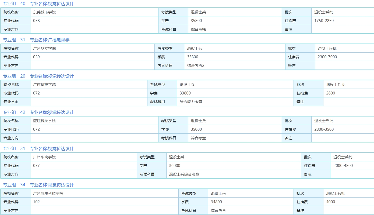Click 学费 label in 广州应用科技学院 table
374x215 pixels.
(x=185, y=202)
